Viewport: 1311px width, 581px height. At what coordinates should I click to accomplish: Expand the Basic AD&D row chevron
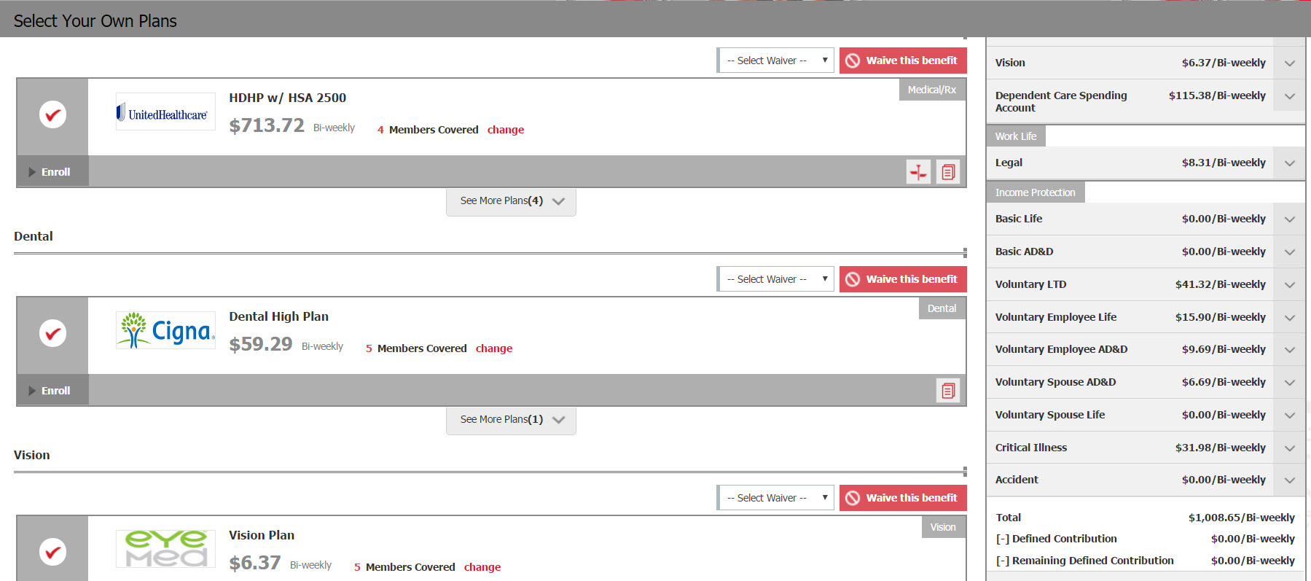(x=1289, y=252)
